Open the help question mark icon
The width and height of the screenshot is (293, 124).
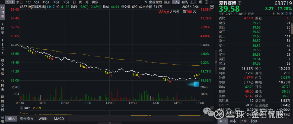tap(206, 2)
